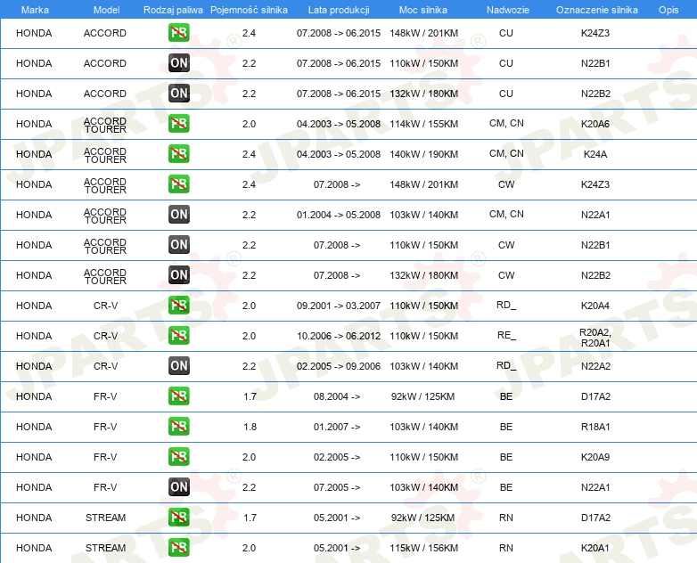The width and height of the screenshot is (697, 563).
Task: Click the Rodzaj paliwa column header
Action: (173, 10)
